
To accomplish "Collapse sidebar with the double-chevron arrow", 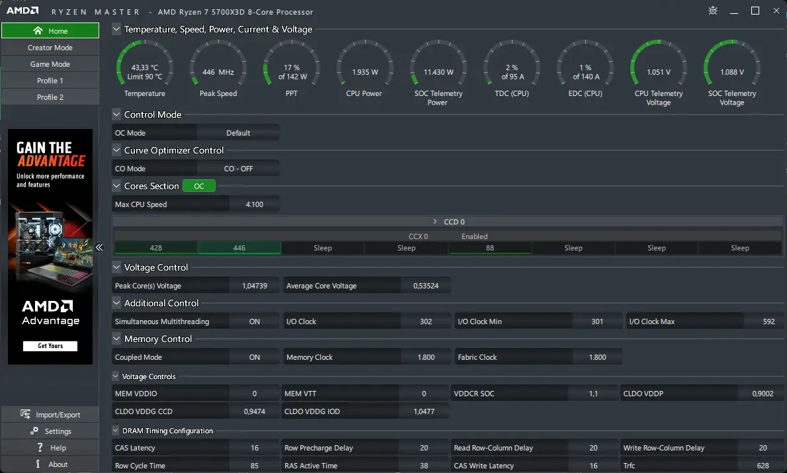I will (99, 247).
